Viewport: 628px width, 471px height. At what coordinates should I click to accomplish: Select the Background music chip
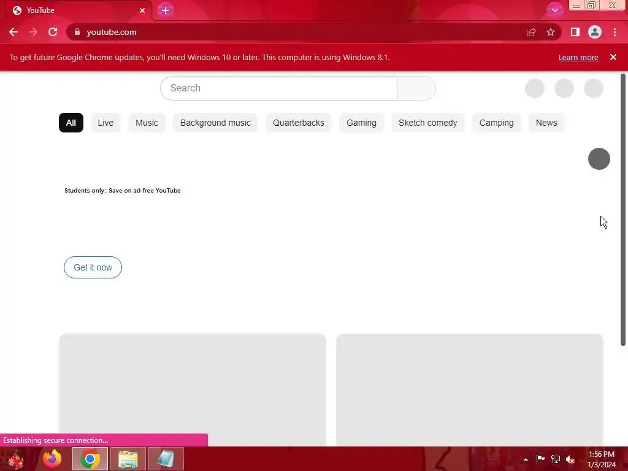(x=215, y=123)
